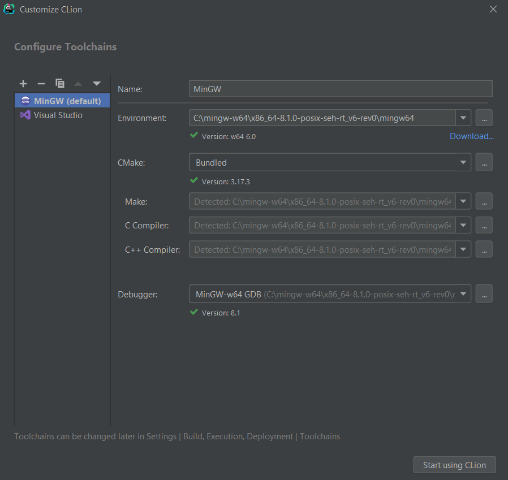Screen dimensions: 508x480
Task: Click the Start using CLion button
Action: pyautogui.click(x=454, y=465)
